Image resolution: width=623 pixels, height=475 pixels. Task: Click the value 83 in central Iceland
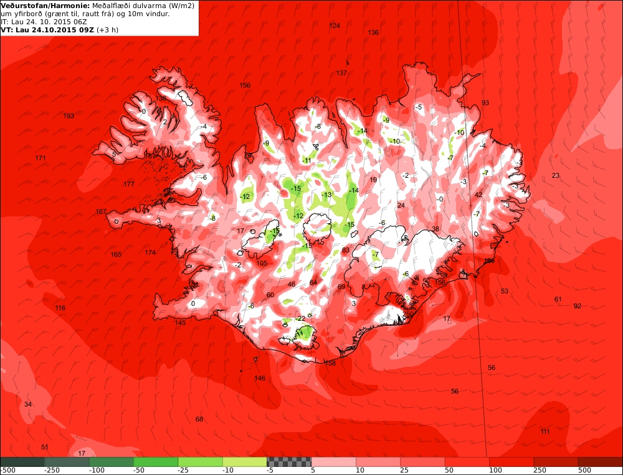click(x=346, y=250)
